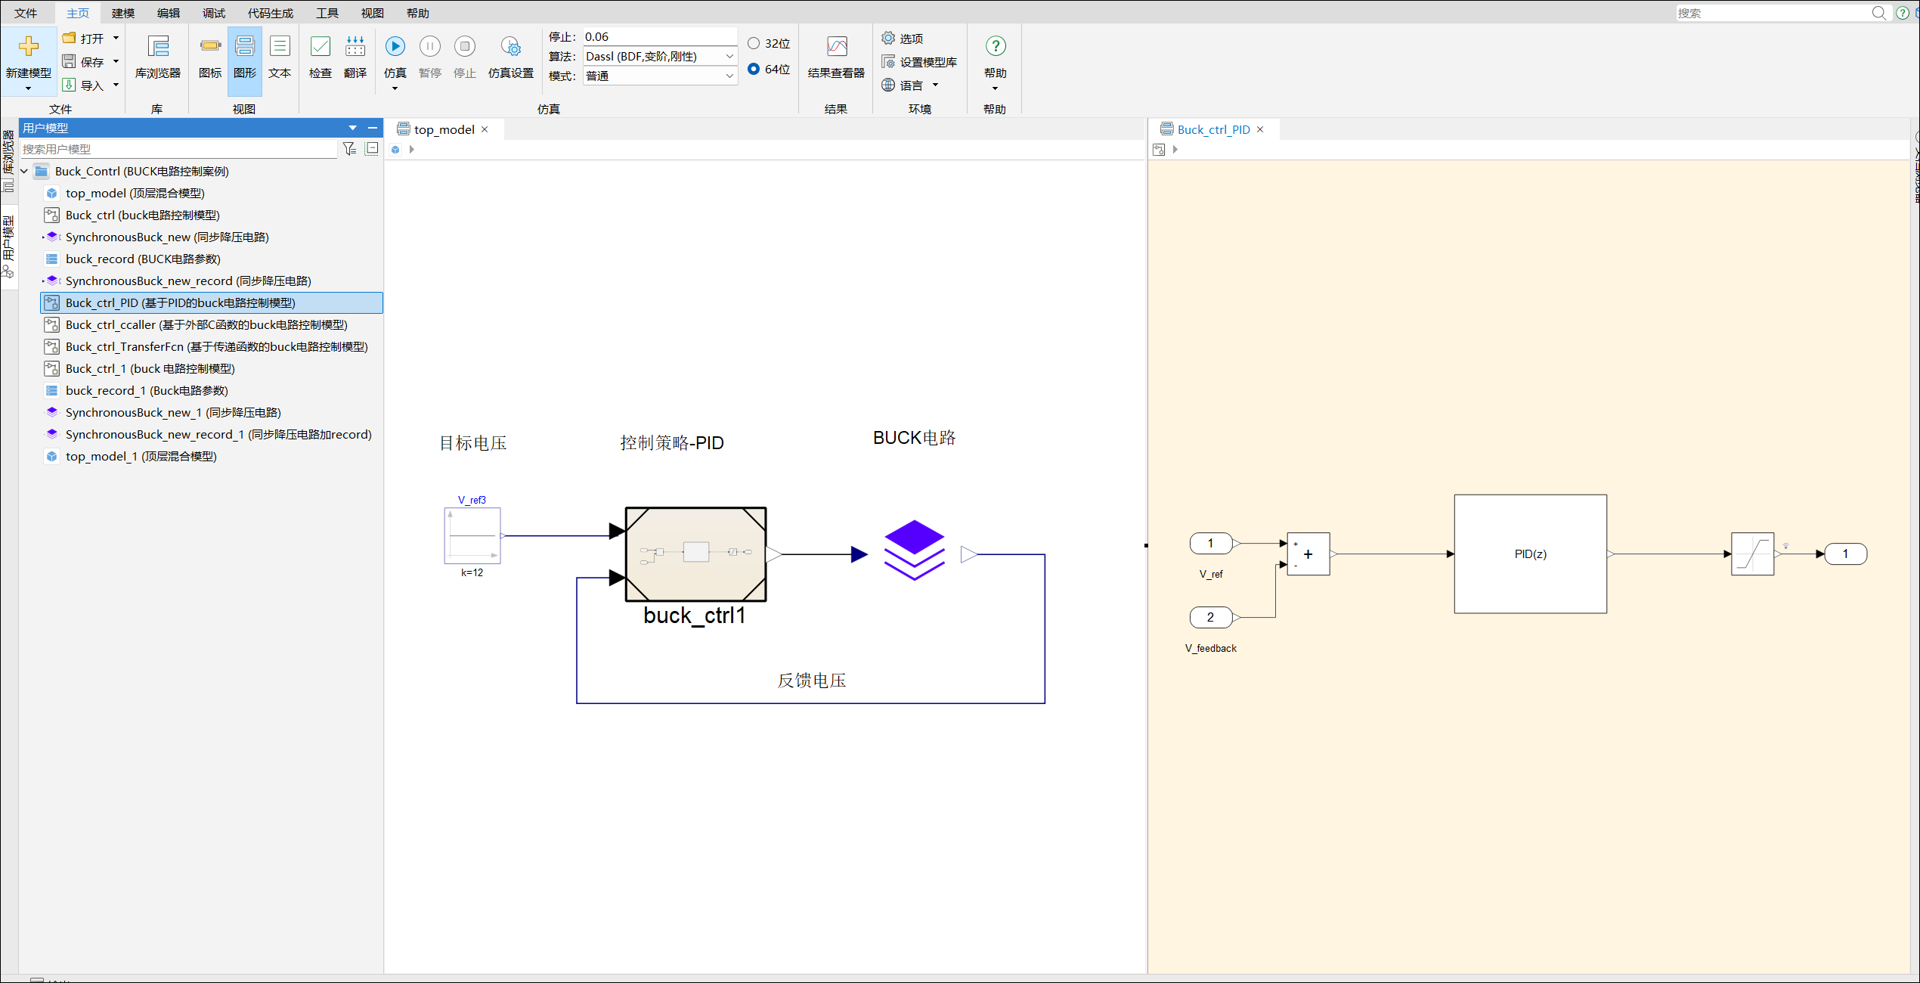Switch to the top_model tab

tap(443, 129)
